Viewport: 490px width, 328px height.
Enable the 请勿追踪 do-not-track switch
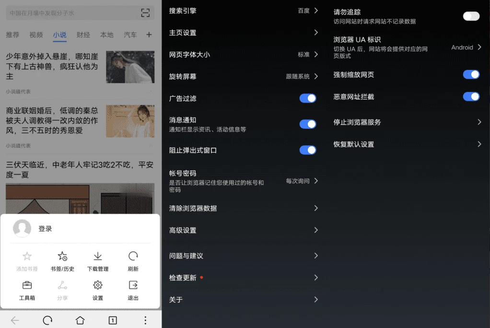coord(471,16)
